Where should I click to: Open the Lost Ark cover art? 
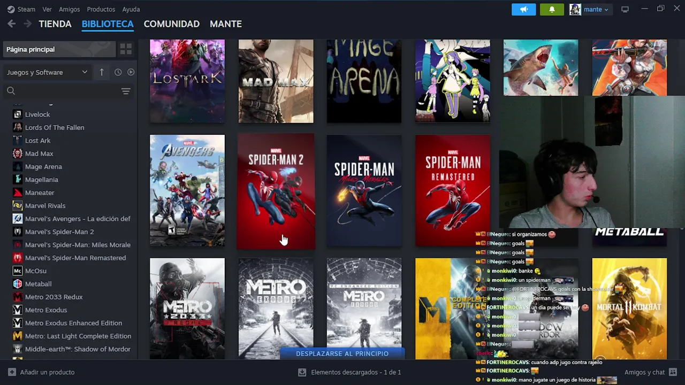coord(187,81)
